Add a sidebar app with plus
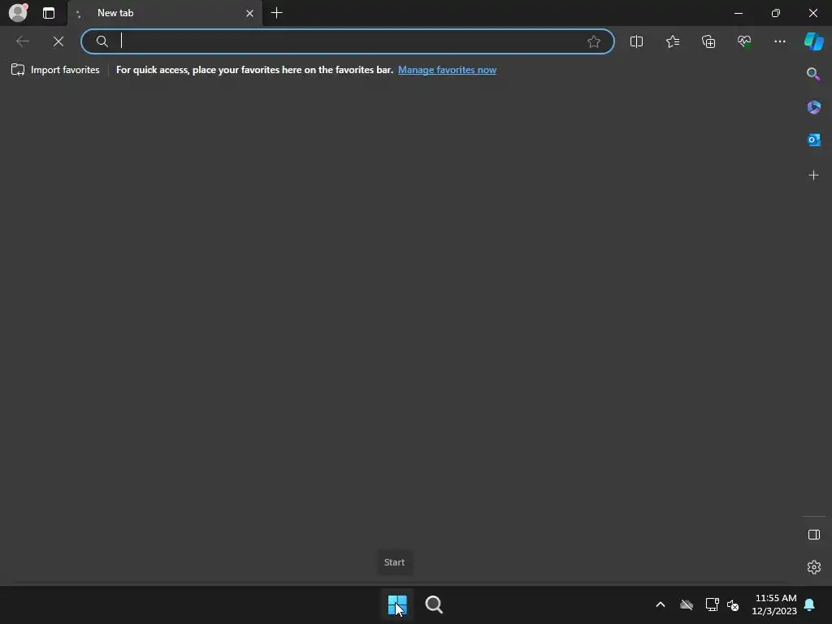The image size is (832, 624). tap(813, 175)
